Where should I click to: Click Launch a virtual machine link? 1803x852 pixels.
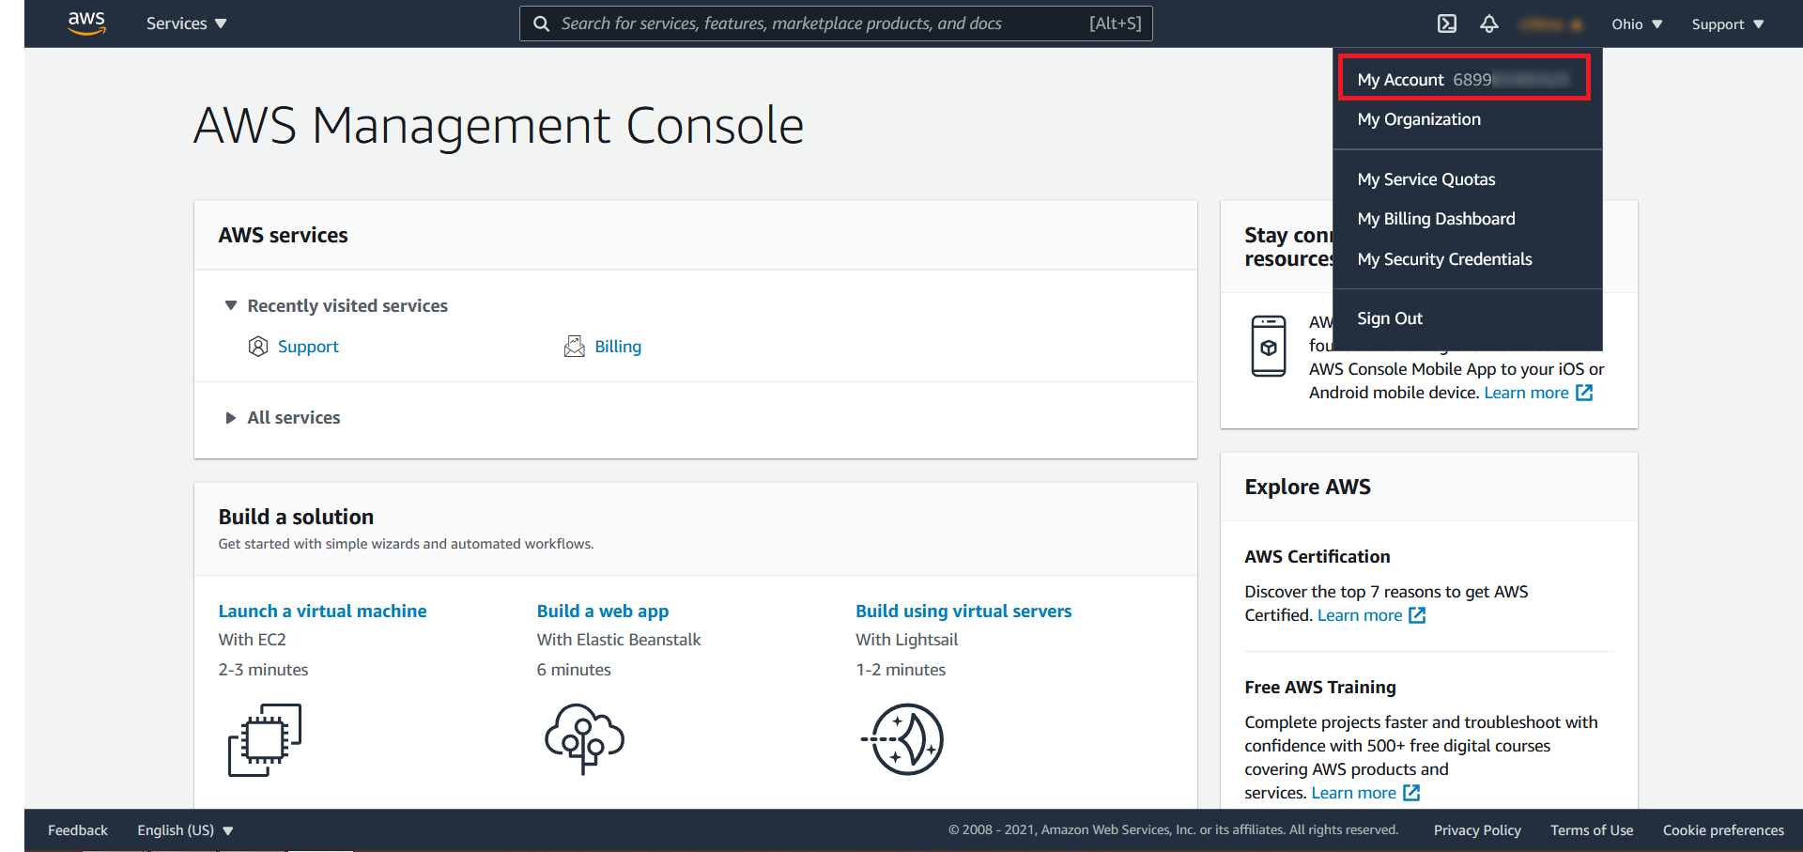(322, 612)
